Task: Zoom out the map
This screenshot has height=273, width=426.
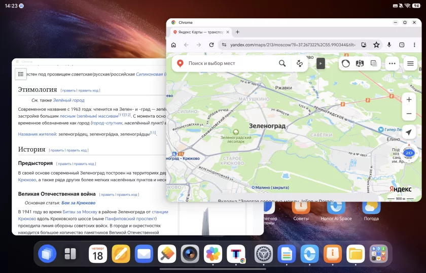Action: pos(409,114)
